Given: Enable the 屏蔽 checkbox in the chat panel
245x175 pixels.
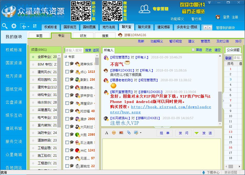Looking at the screenshot, I should click(x=193, y=50).
